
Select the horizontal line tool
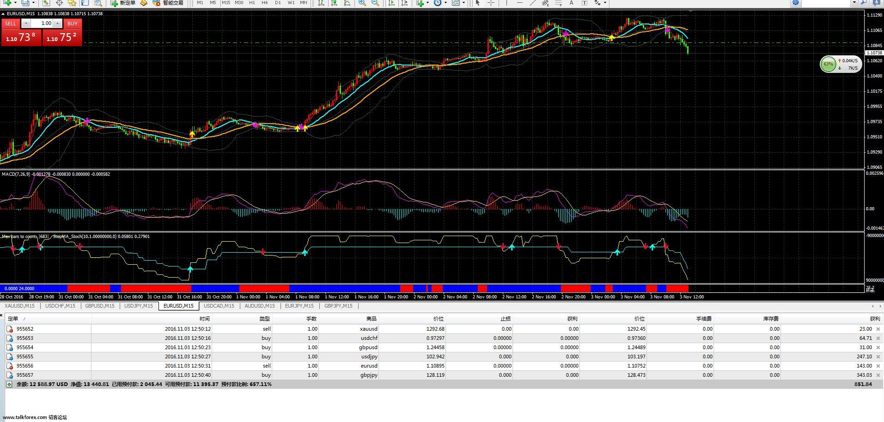pos(520,2)
